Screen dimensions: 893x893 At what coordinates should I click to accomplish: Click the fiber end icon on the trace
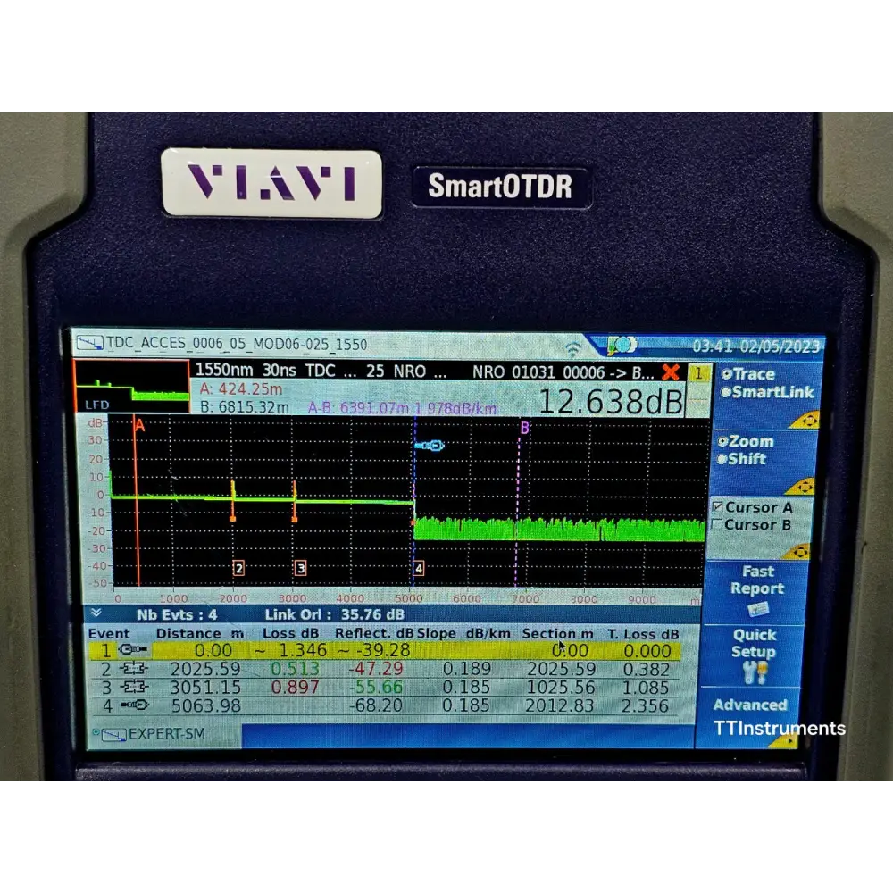[x=430, y=446]
